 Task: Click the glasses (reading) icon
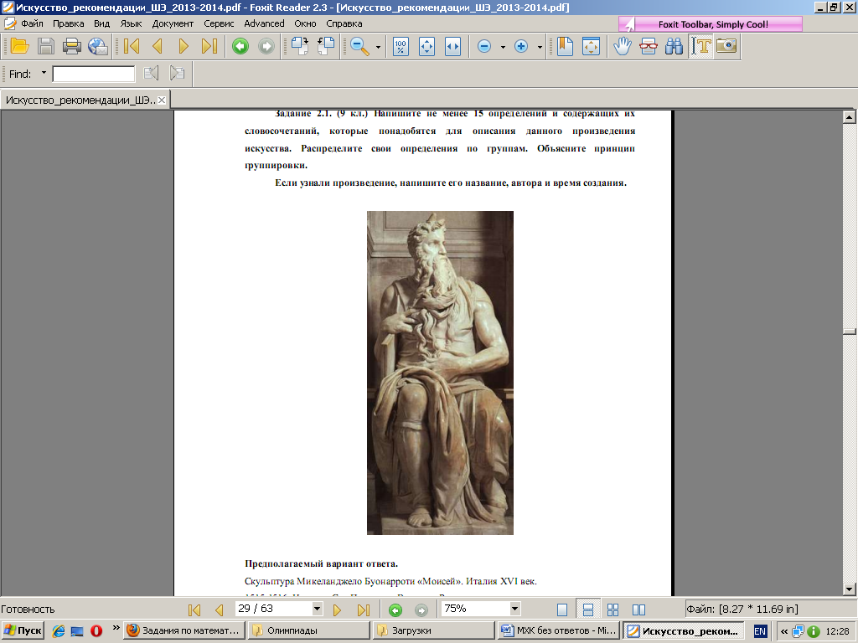649,47
